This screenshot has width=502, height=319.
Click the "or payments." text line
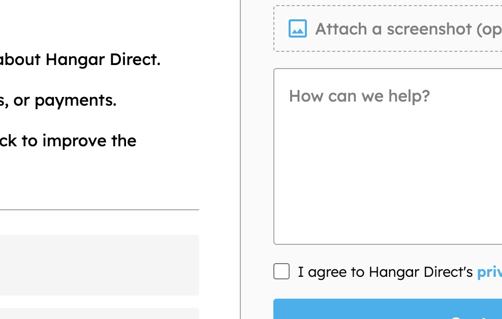click(58, 101)
